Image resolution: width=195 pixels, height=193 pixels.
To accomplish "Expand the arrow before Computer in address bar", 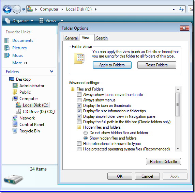I will click(36, 9).
